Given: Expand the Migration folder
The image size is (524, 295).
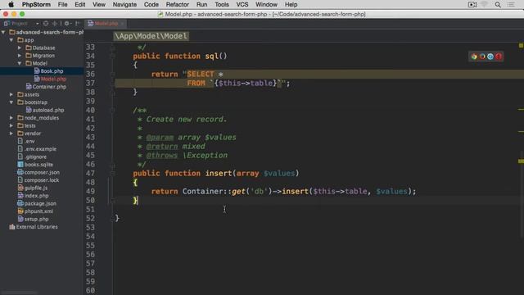Looking at the screenshot, I should coord(20,56).
